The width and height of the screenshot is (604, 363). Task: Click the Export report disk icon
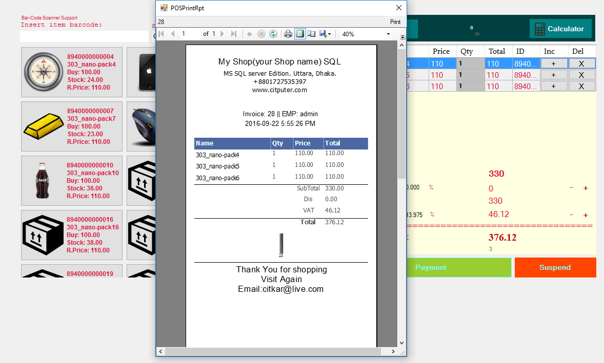point(323,34)
